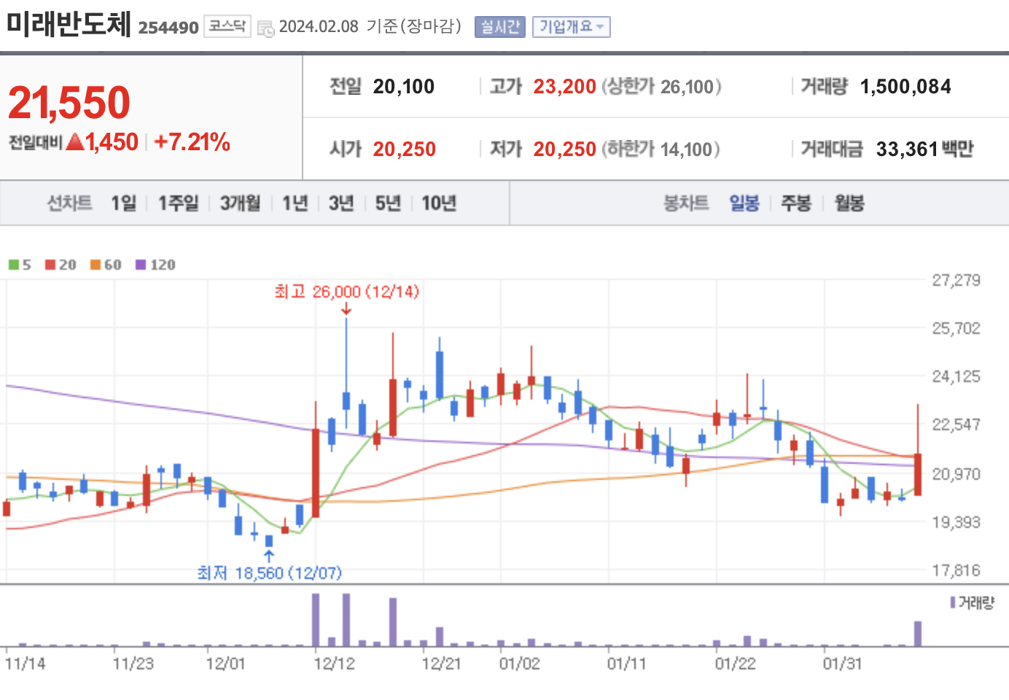Select the 1년 line chart tab
The image size is (1009, 700).
pos(295,203)
